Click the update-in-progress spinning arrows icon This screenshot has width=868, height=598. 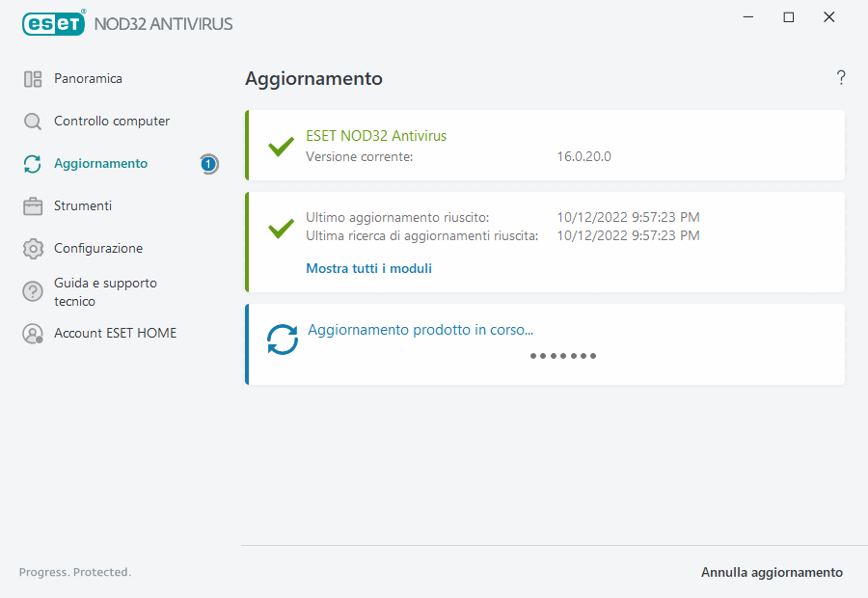(283, 340)
